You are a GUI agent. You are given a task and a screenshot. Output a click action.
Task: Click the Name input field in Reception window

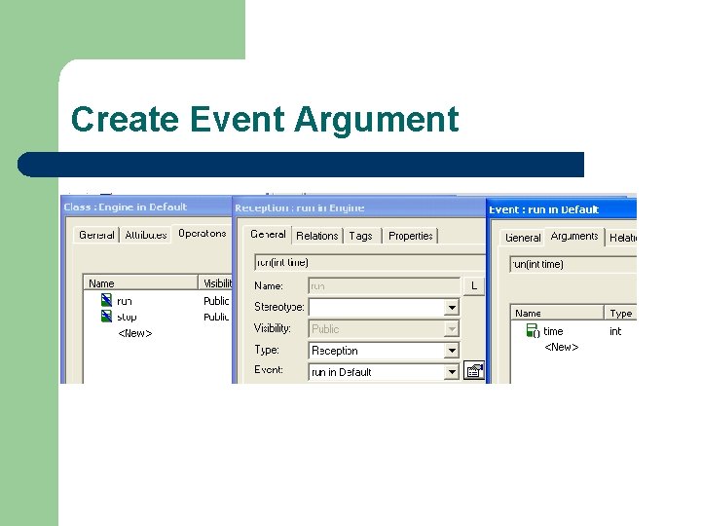[384, 285]
